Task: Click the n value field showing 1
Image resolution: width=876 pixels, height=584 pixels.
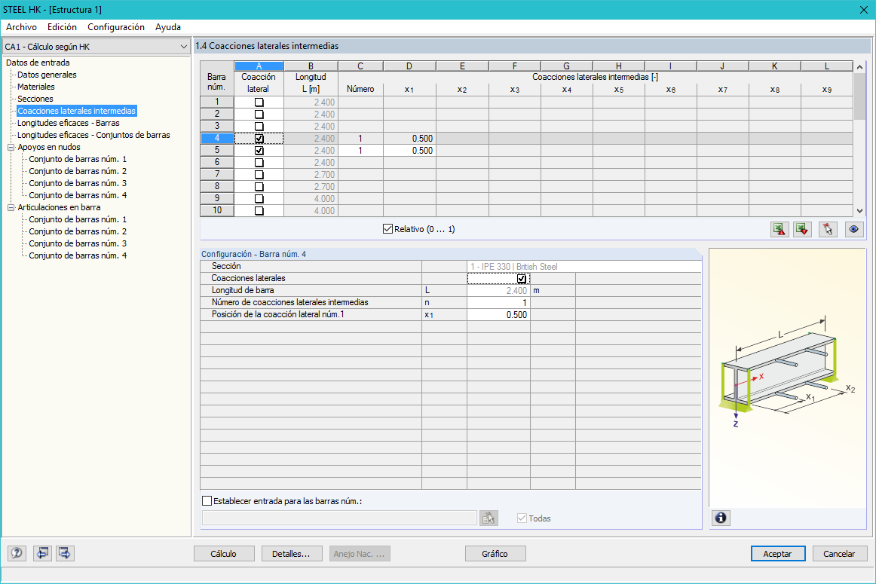Action: click(498, 303)
